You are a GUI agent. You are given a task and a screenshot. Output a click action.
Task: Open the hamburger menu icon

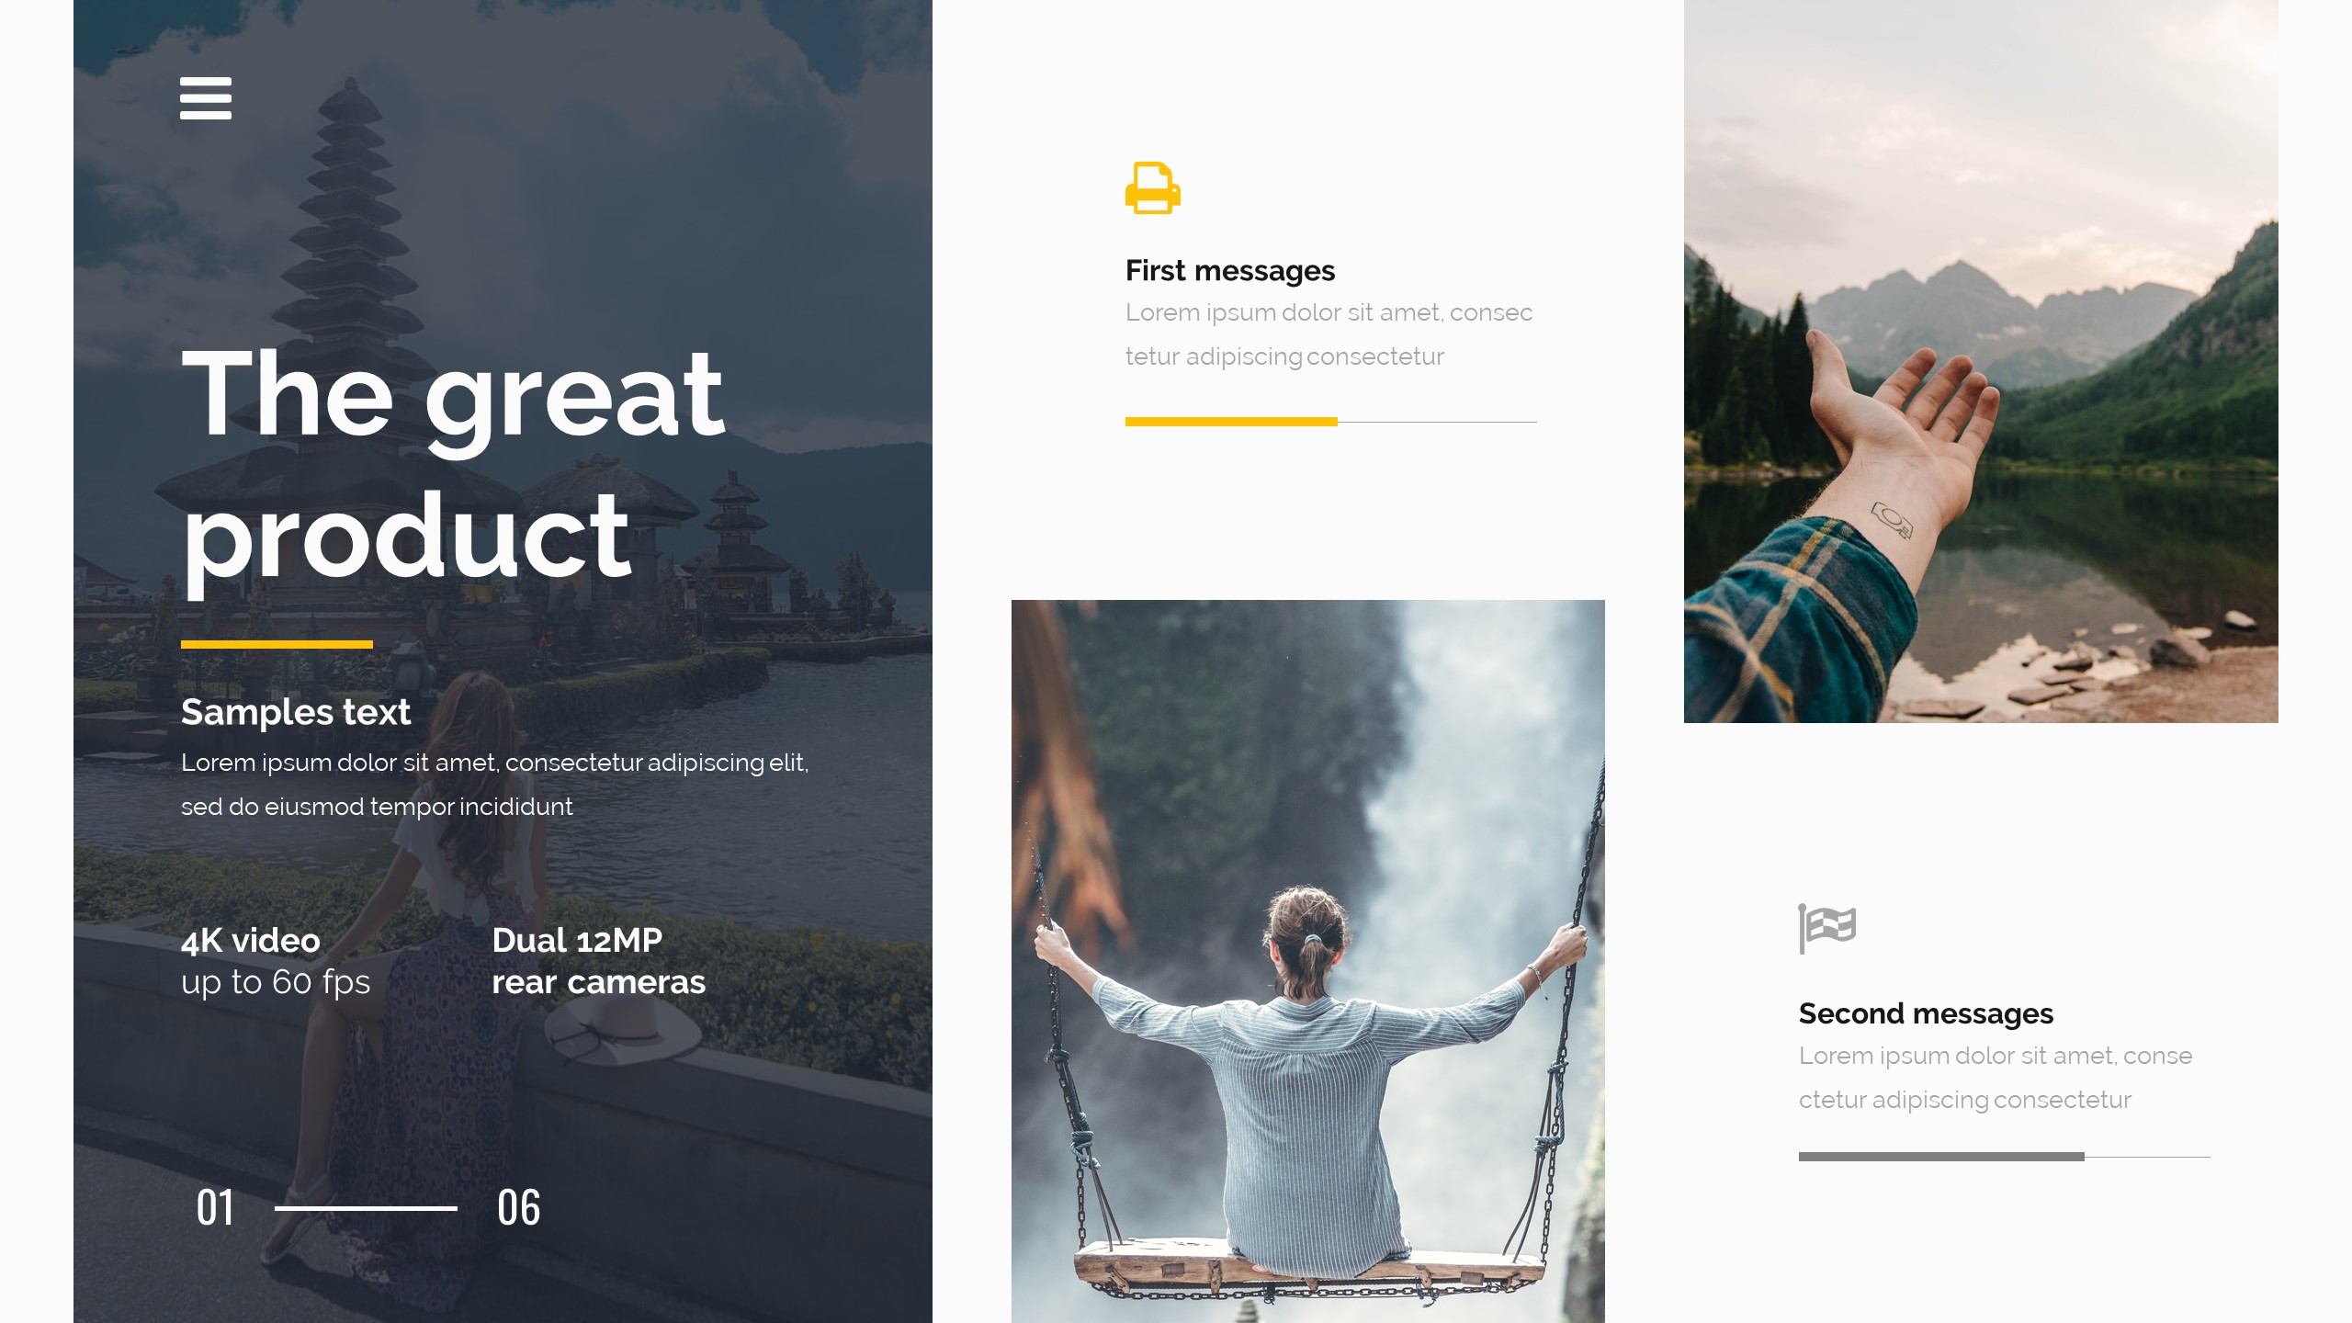(x=206, y=98)
